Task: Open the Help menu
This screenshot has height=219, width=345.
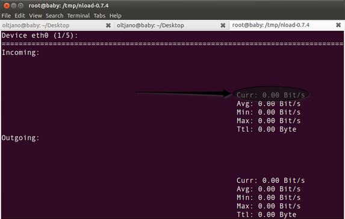Action: [x=115, y=16]
